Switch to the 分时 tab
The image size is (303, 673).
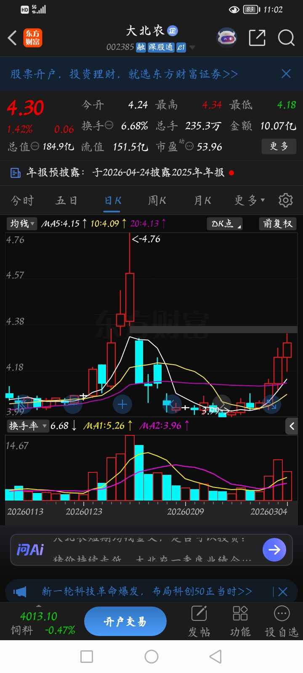(22, 200)
